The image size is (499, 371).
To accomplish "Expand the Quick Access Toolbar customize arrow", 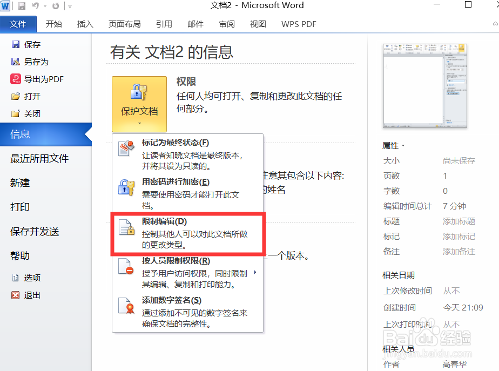I will point(70,5).
